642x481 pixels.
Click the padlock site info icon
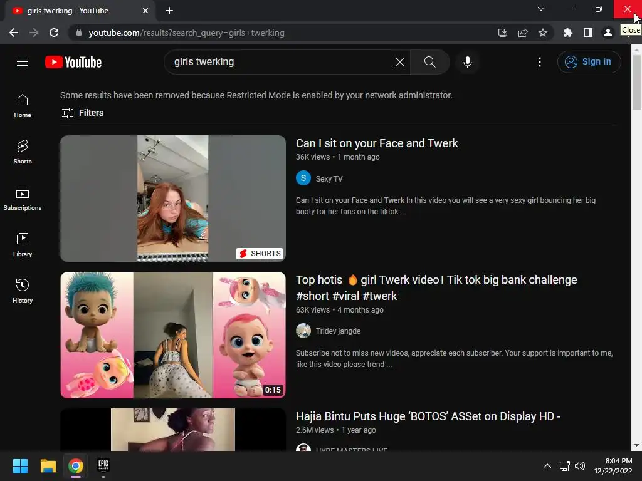tap(79, 33)
